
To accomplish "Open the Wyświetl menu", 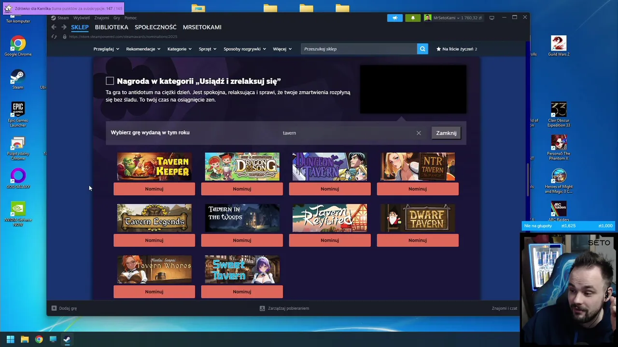I will tap(82, 18).
